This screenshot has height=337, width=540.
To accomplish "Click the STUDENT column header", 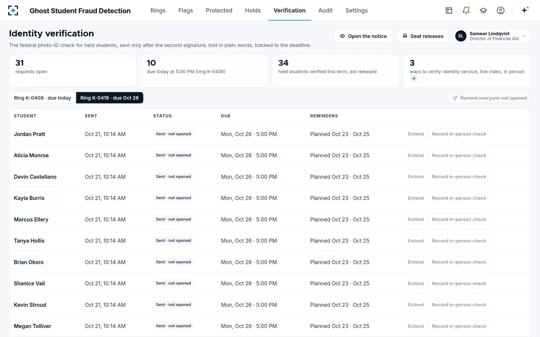I will (25, 116).
